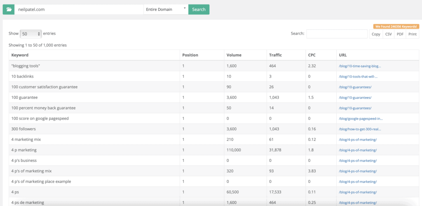Screen dimensions: 422x206
Task: Click the 100 customer satisfaction guarantee keyword
Action: point(45,87)
